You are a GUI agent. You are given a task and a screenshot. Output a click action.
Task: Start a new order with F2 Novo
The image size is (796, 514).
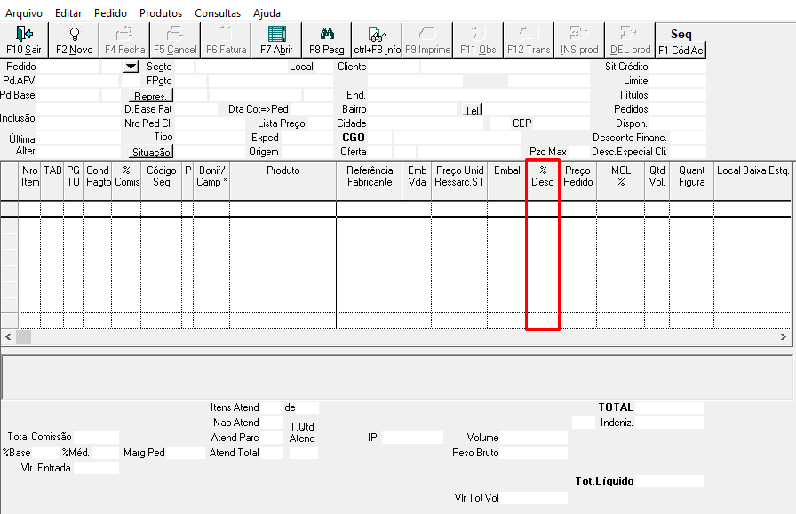tap(74, 40)
